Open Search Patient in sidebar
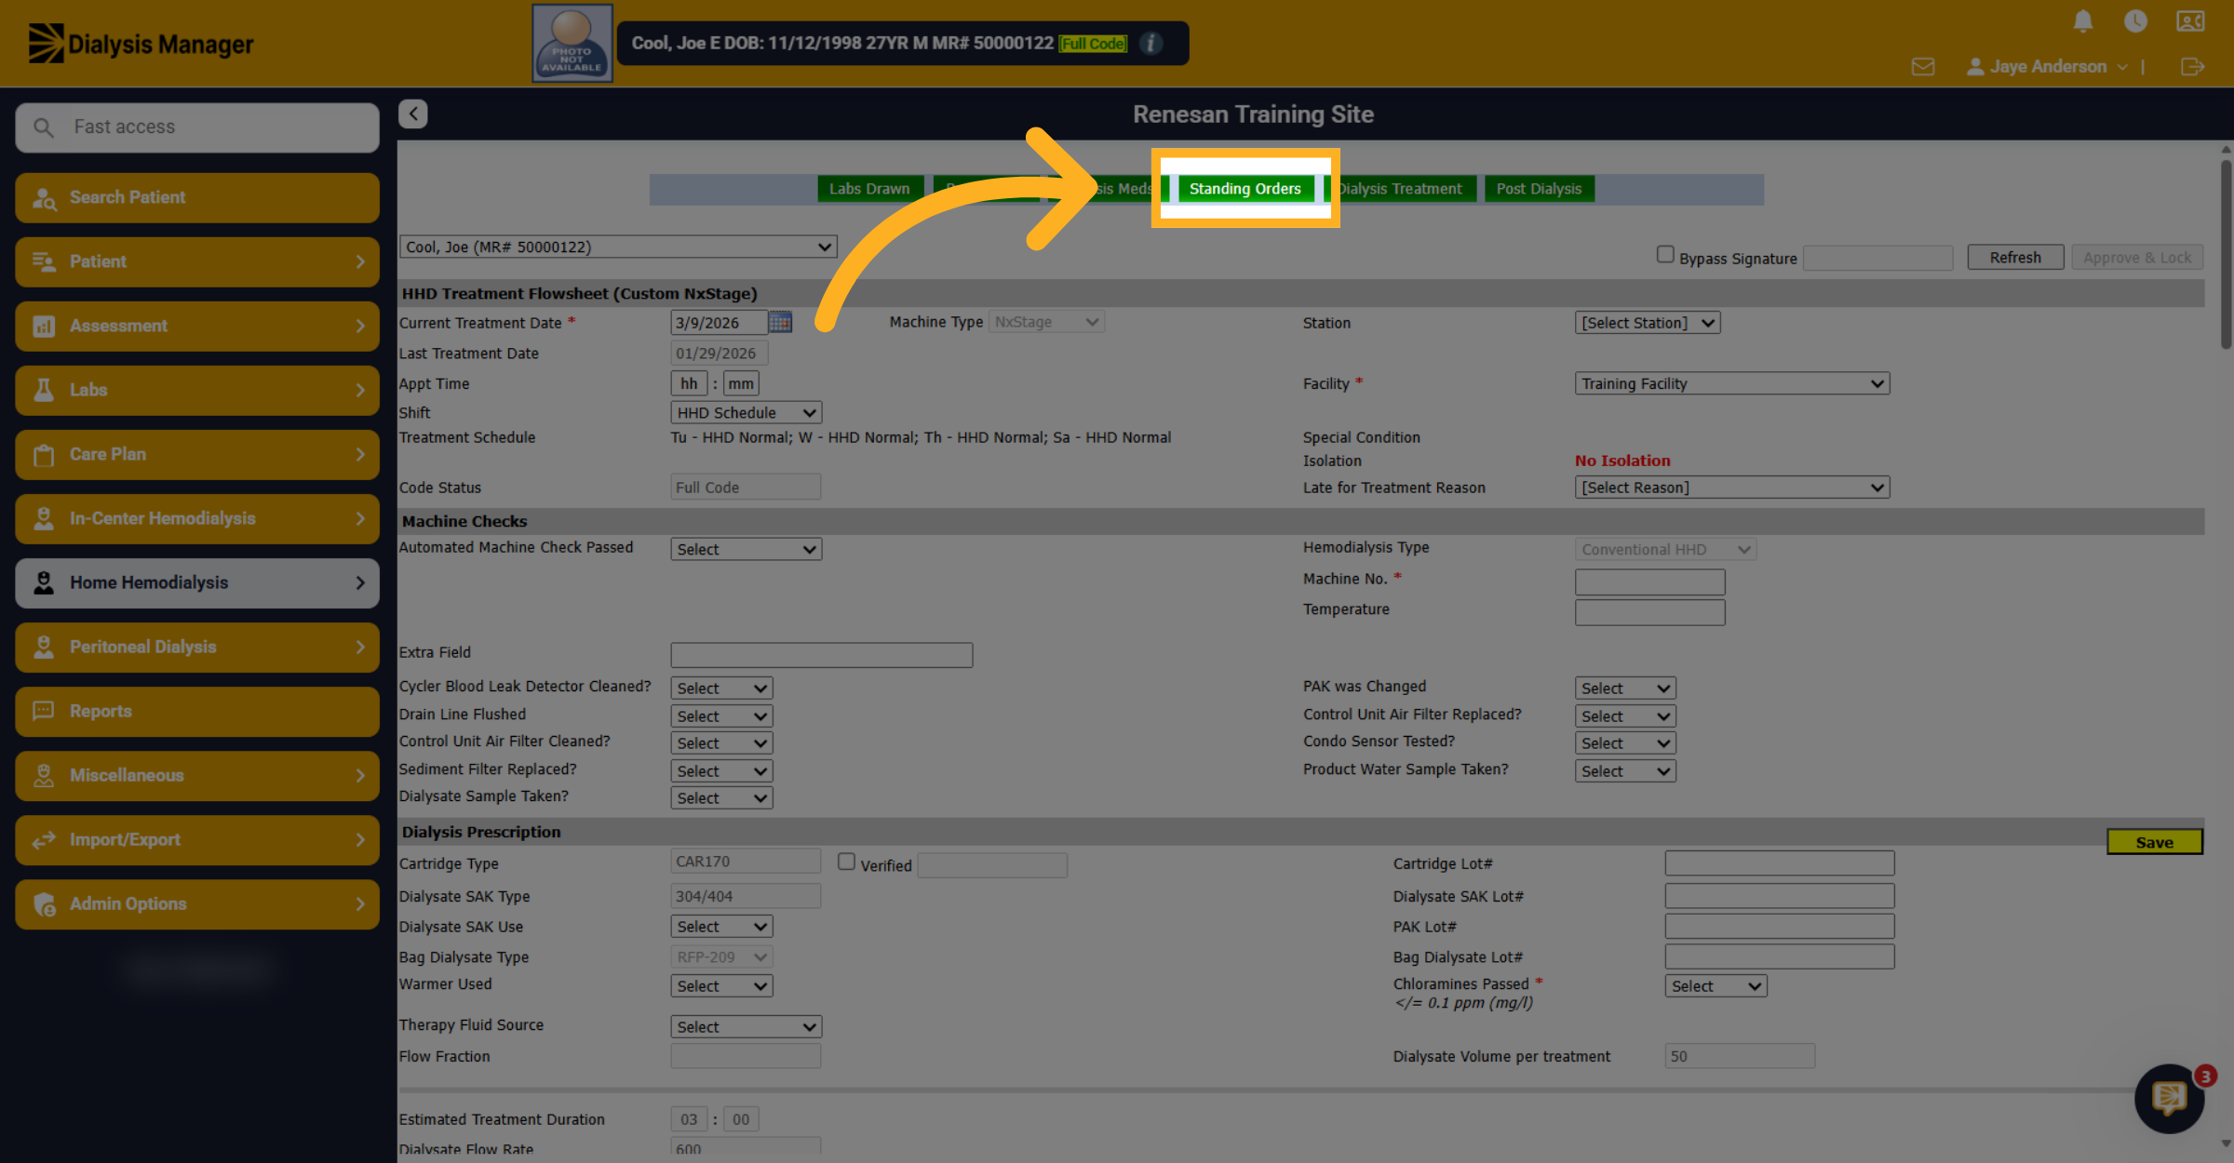This screenshot has width=2234, height=1163. [x=197, y=197]
